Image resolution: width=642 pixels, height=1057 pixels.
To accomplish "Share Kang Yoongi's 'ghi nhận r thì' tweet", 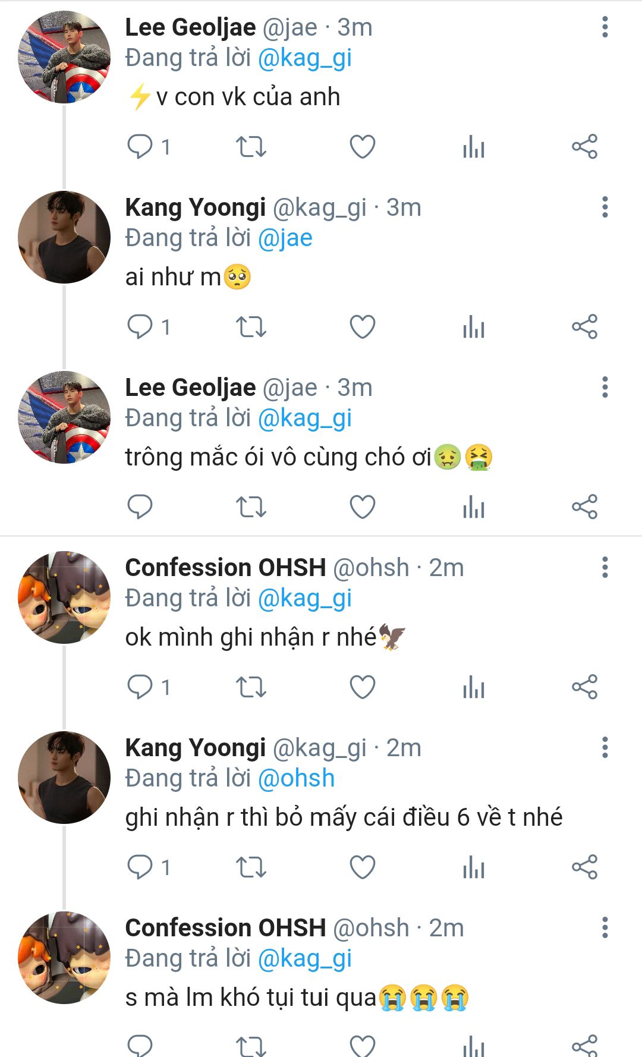I will (x=584, y=867).
